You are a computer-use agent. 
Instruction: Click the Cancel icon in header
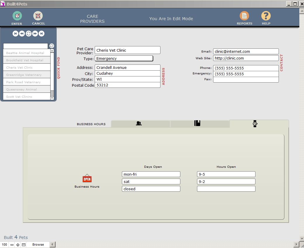pos(38,16)
